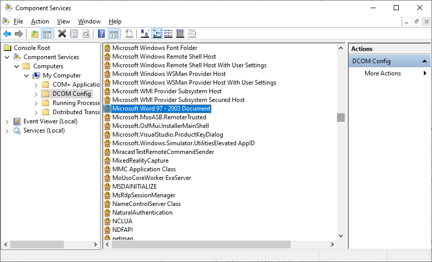This screenshot has height=262, width=432.
Task: Expand the Services (Local) node
Action: pos(7,131)
